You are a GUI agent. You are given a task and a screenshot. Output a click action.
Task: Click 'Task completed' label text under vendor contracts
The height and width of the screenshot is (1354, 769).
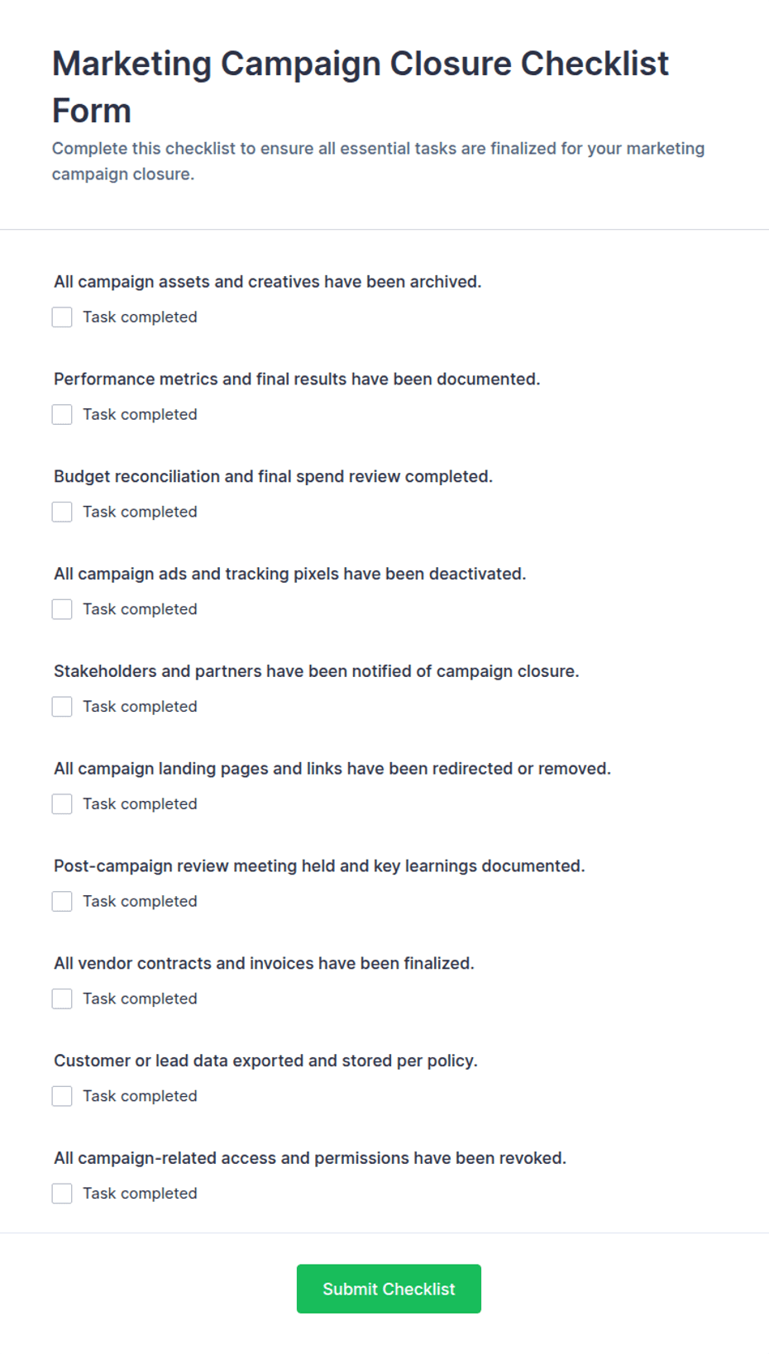click(140, 999)
